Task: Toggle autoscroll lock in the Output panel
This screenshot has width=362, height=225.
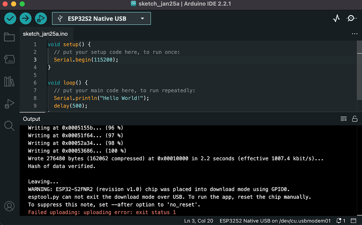Action: [x=355, y=119]
